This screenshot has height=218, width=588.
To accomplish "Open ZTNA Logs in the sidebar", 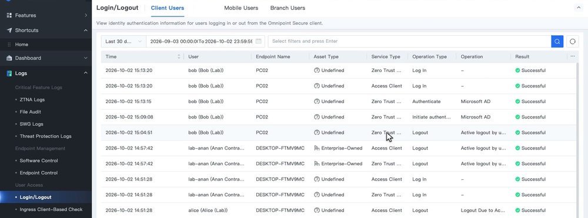I will tap(32, 100).
